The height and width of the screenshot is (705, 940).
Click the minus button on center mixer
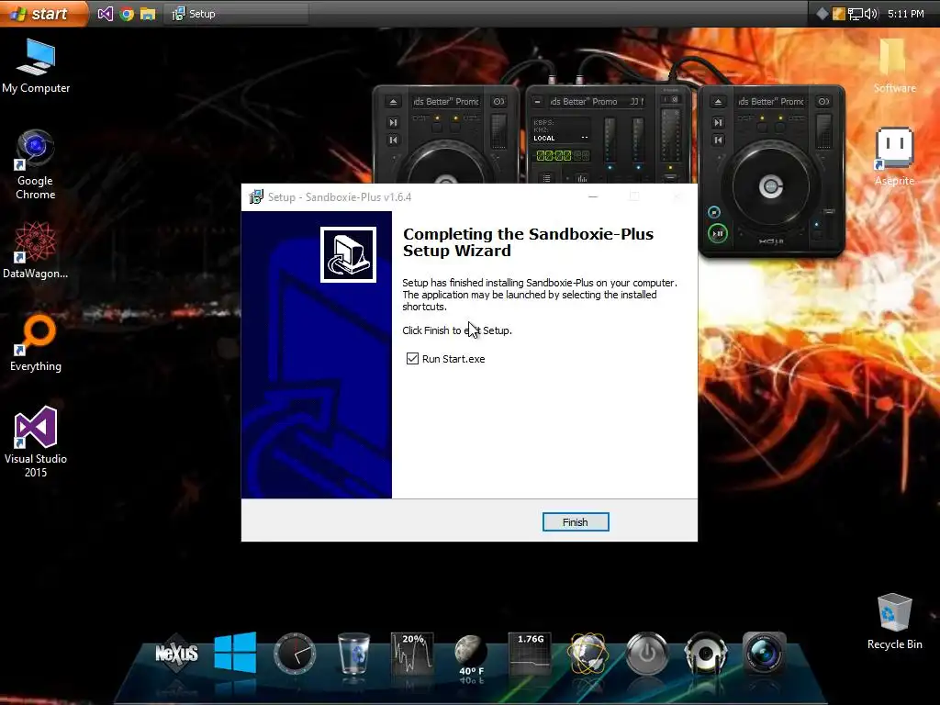(x=538, y=102)
